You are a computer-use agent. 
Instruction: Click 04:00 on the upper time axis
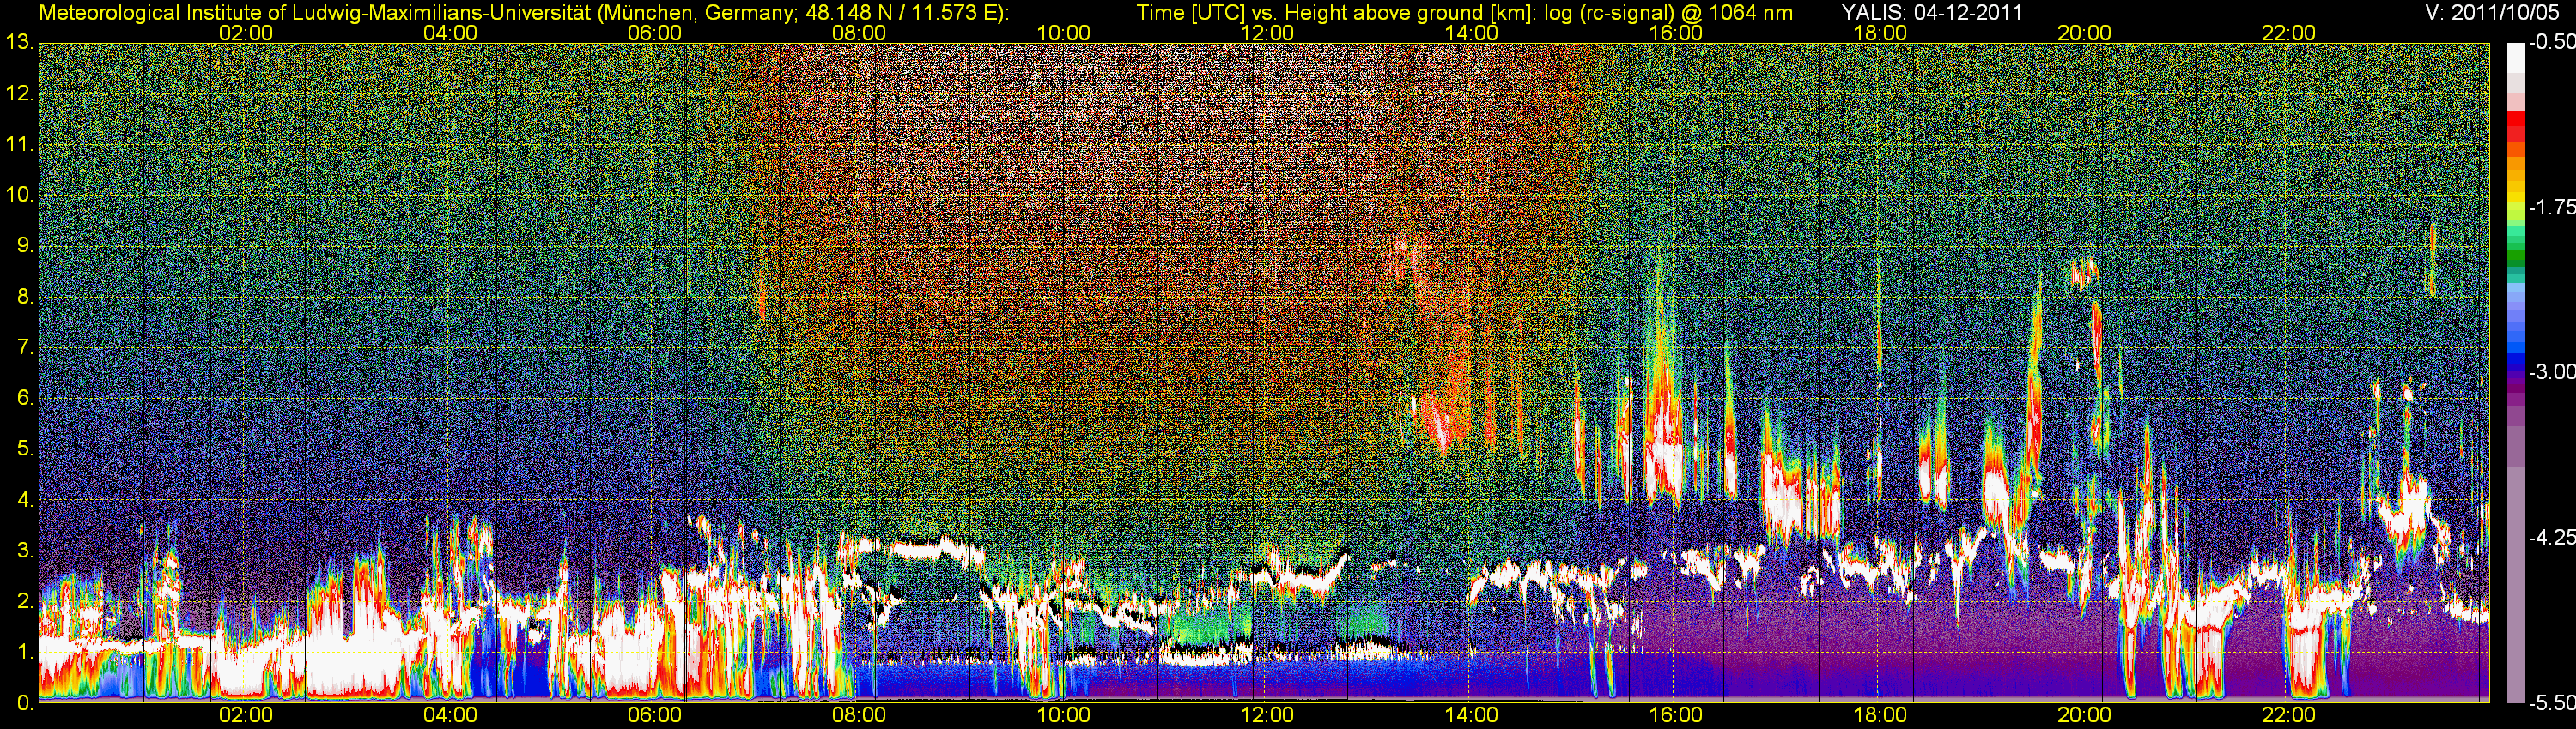tap(450, 33)
